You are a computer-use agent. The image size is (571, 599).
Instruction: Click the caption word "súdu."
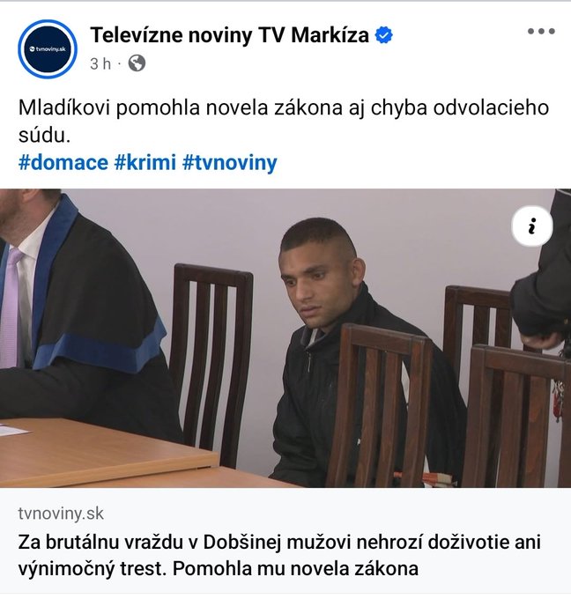click(44, 136)
